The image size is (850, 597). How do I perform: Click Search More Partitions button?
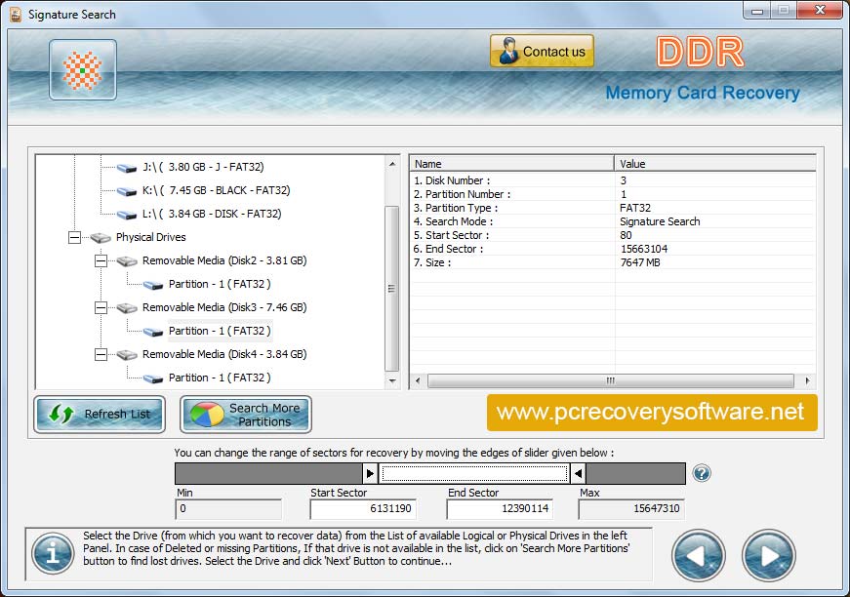click(x=246, y=415)
